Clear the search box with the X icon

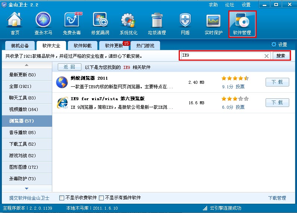pyautogui.click(x=266, y=56)
